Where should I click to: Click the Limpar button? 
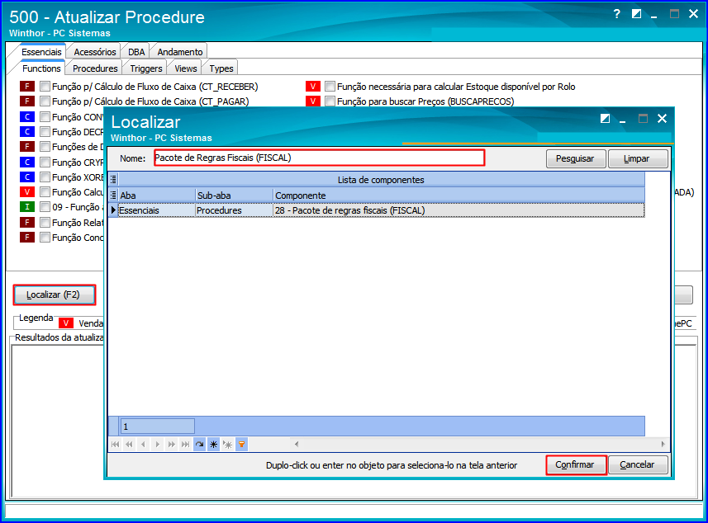click(x=637, y=158)
